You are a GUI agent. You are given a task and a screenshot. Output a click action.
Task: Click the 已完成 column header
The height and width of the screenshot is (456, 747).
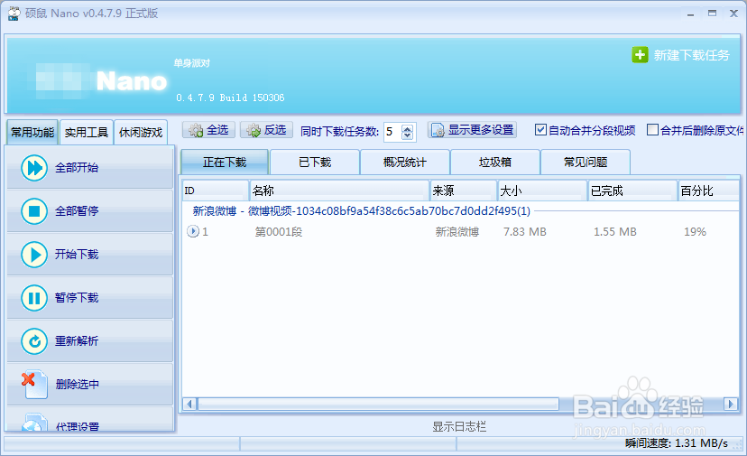point(632,191)
